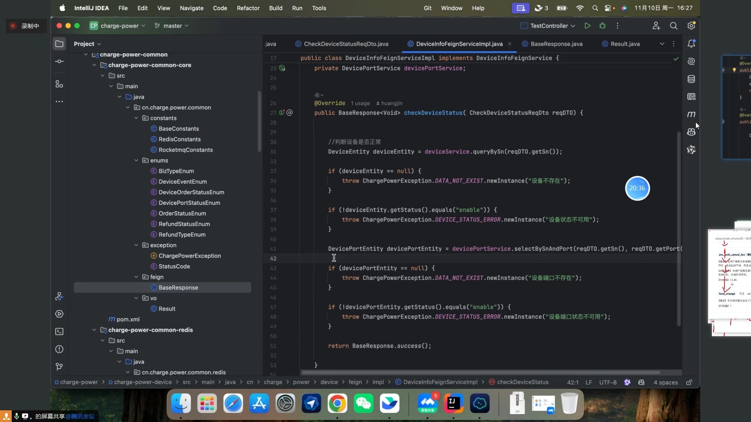Click the Search Everywhere magnifier icon
This screenshot has width=751, height=422.
[x=674, y=26]
